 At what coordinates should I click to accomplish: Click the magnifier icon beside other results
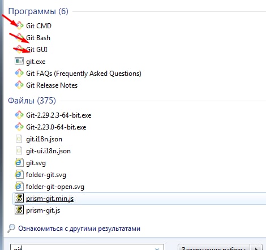click(x=11, y=228)
